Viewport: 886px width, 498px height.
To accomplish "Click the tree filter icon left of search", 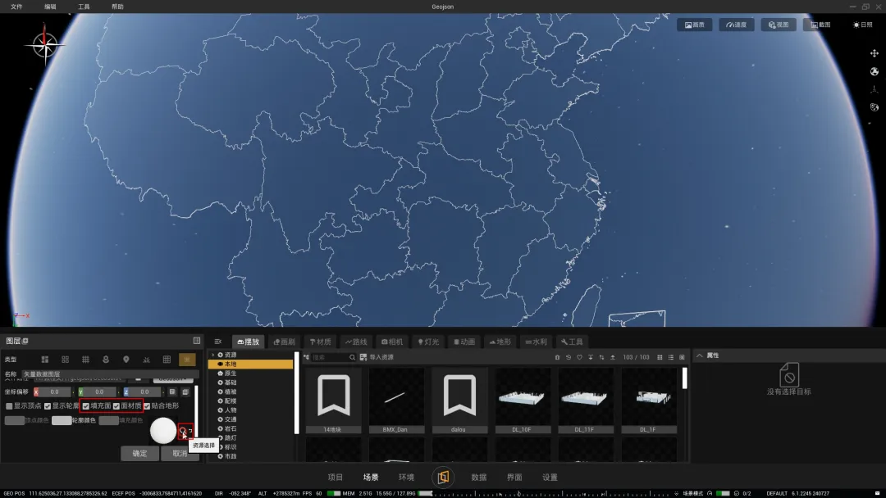I will coord(306,357).
